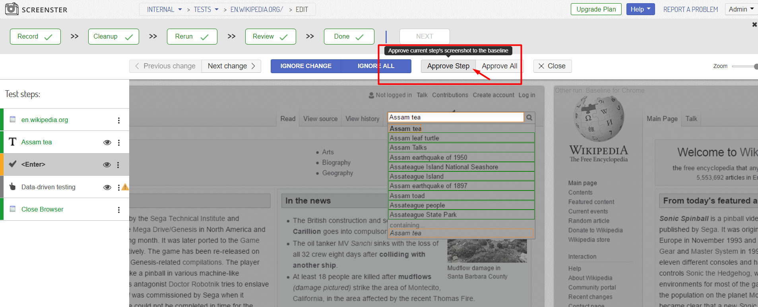Viewport: 758px width, 307px height.
Task: Open the View history tab
Action: (x=363, y=119)
